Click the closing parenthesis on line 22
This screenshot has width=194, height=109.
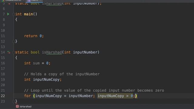point(136,96)
